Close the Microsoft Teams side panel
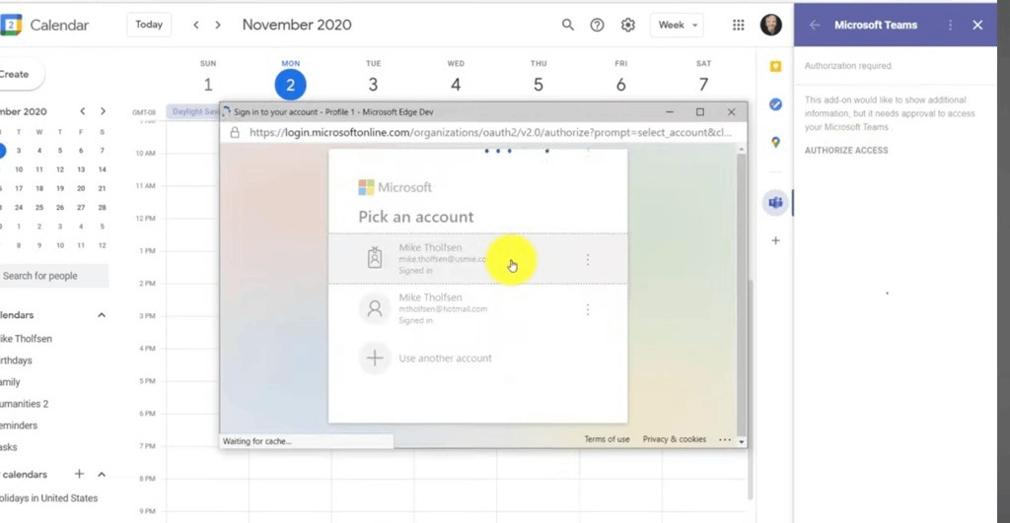Screen dimensions: 1010x523 977,25
